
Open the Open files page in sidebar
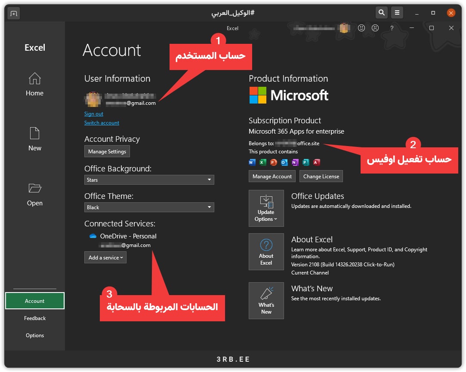tap(34, 195)
